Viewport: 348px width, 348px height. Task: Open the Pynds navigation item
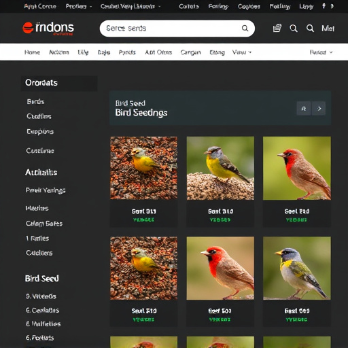(x=127, y=52)
